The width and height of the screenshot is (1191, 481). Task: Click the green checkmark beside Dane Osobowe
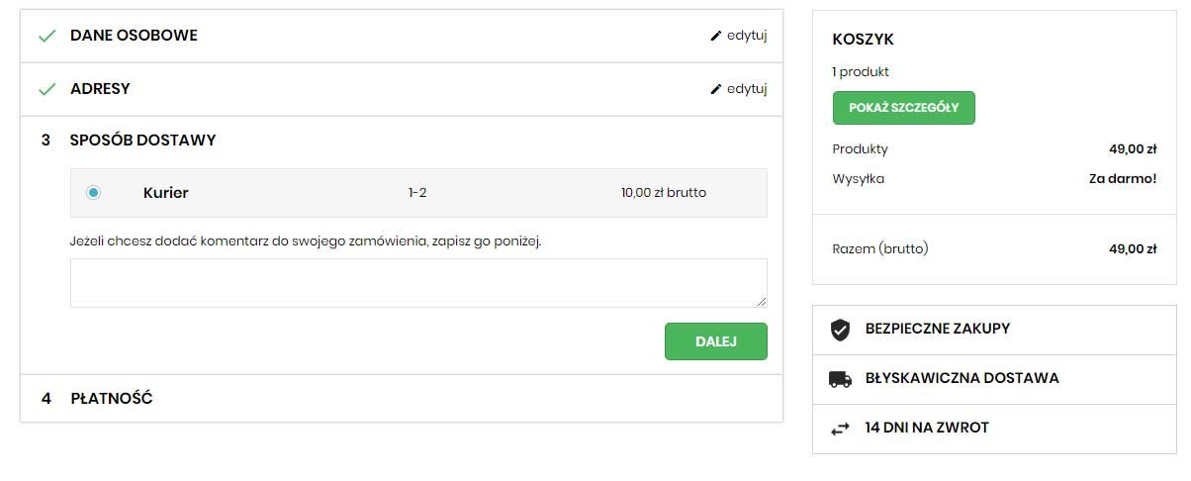point(46,36)
